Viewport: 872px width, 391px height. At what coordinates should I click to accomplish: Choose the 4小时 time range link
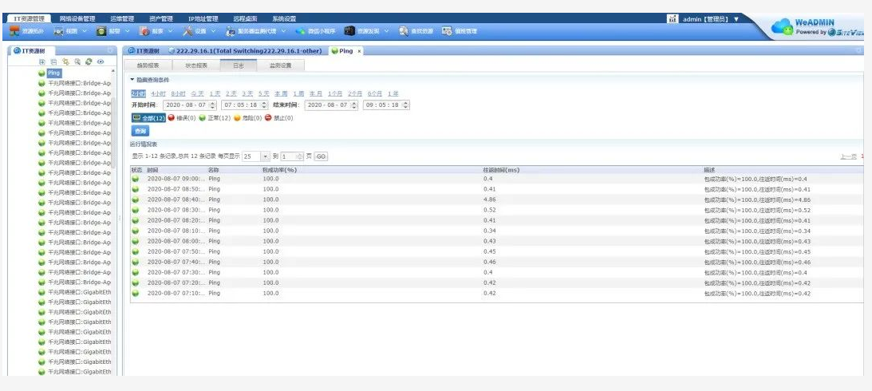click(x=158, y=93)
